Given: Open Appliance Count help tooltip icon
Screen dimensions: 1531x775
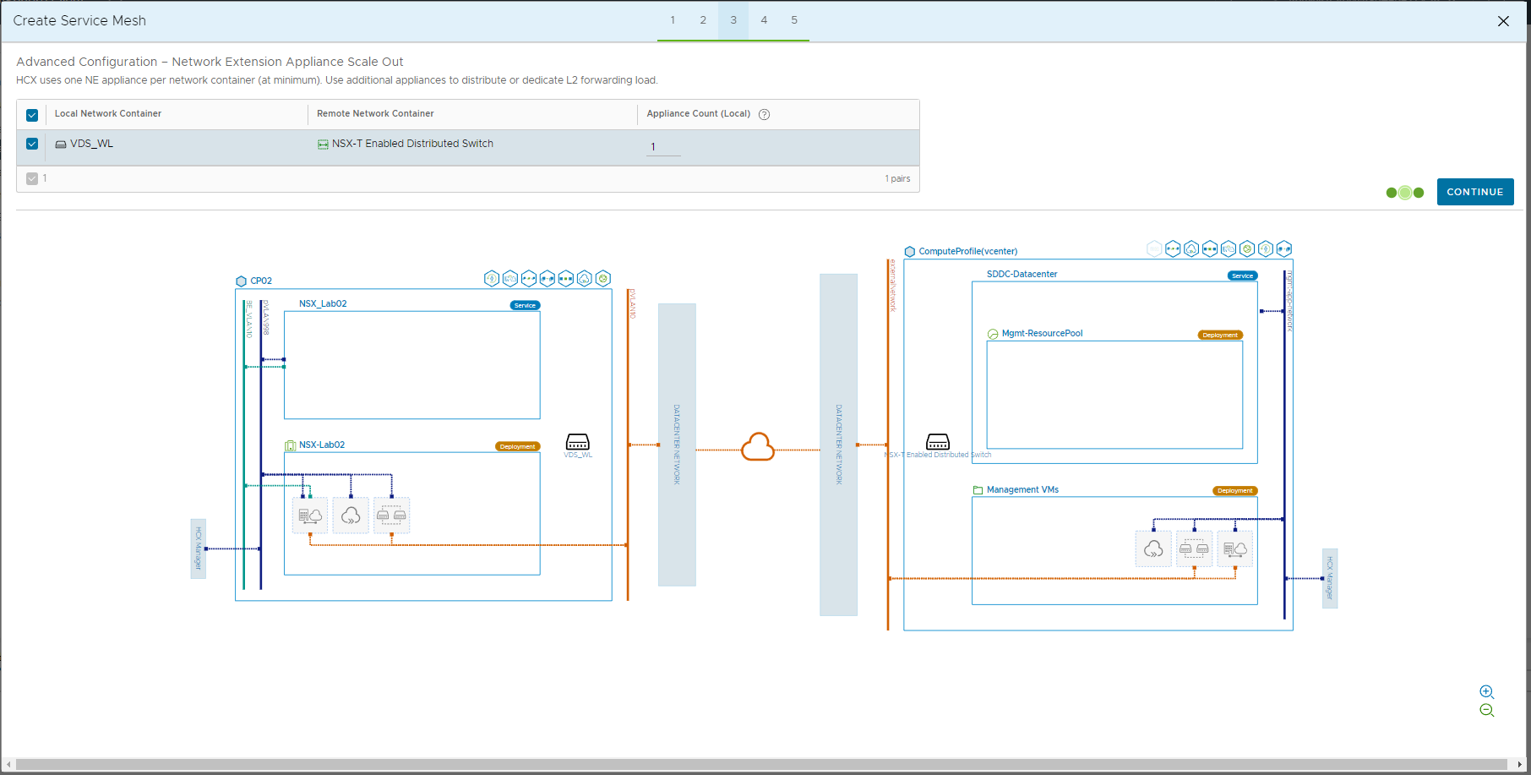Looking at the screenshot, I should pyautogui.click(x=764, y=114).
